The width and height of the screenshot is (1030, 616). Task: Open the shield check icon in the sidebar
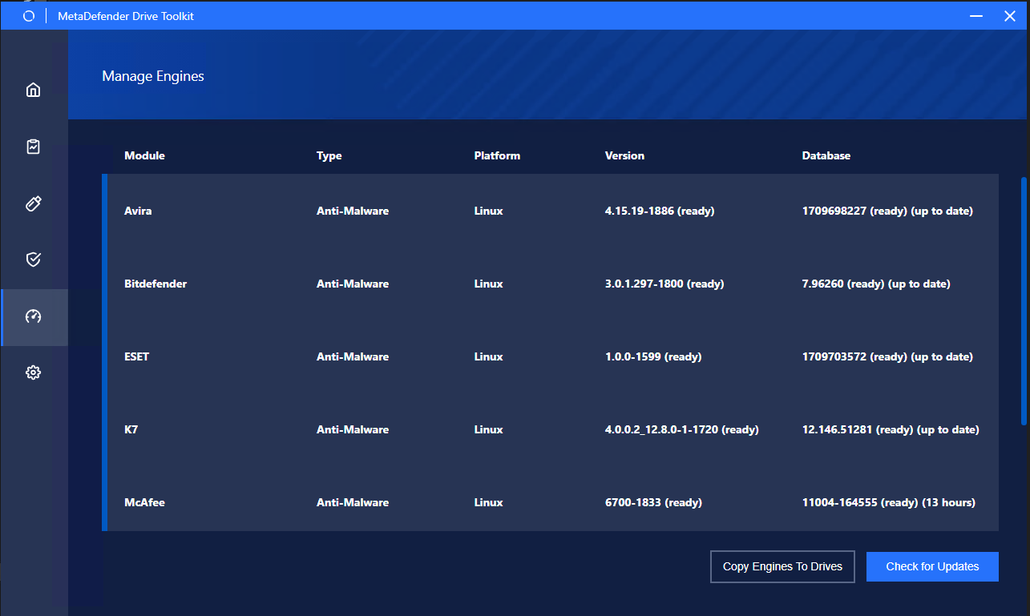[x=33, y=260]
